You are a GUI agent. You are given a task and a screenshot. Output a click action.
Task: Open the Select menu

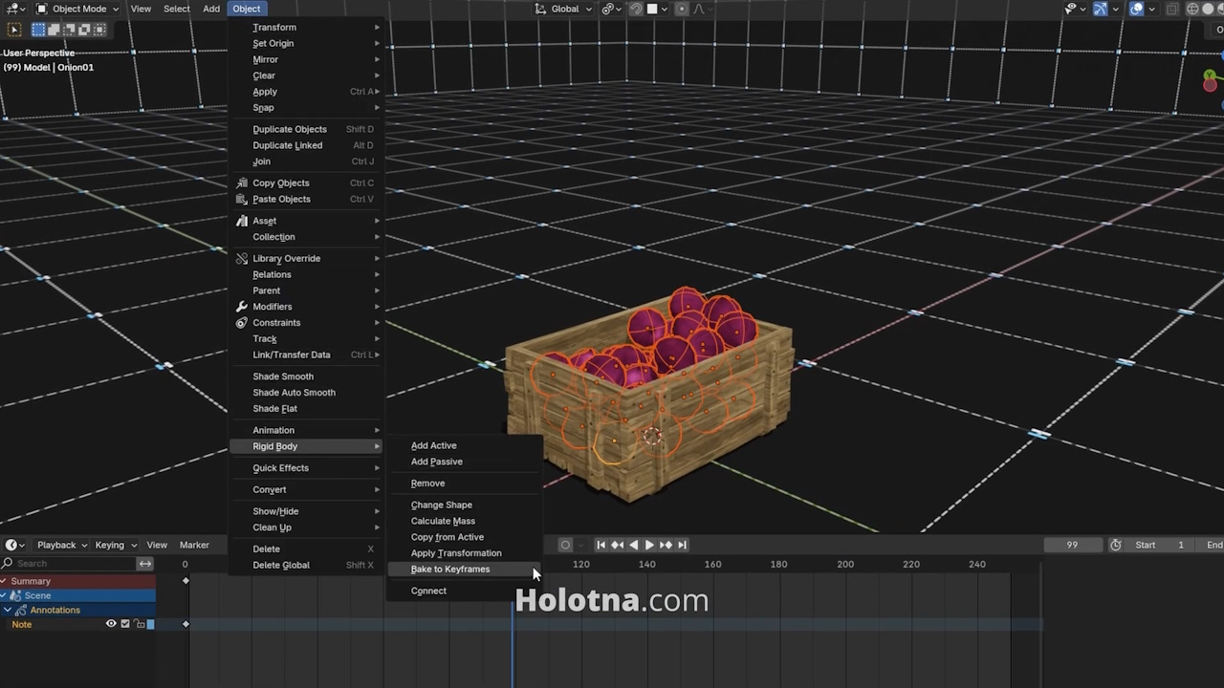click(x=177, y=9)
